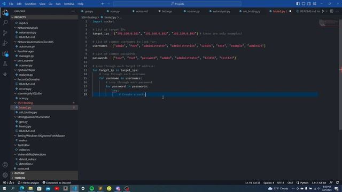Open Explorer views and more actions menu
Screen dimensions: 342x192
73,11
